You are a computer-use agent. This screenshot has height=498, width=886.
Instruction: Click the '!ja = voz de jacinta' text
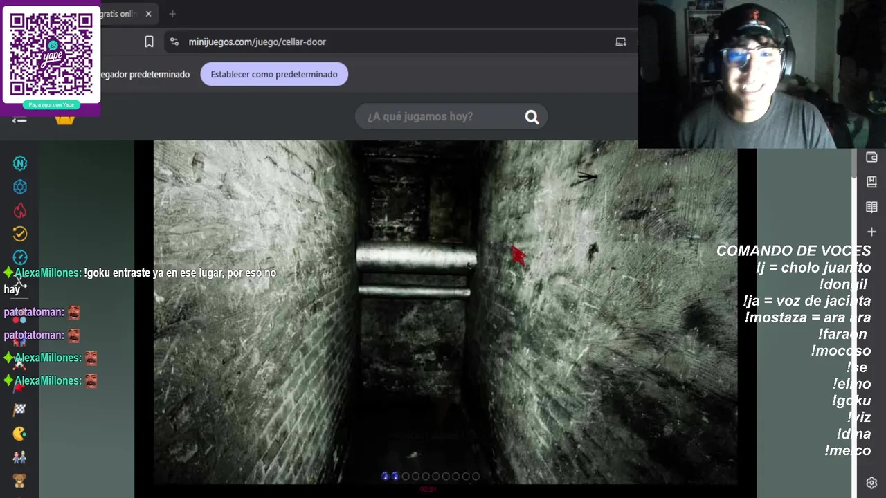tap(807, 301)
